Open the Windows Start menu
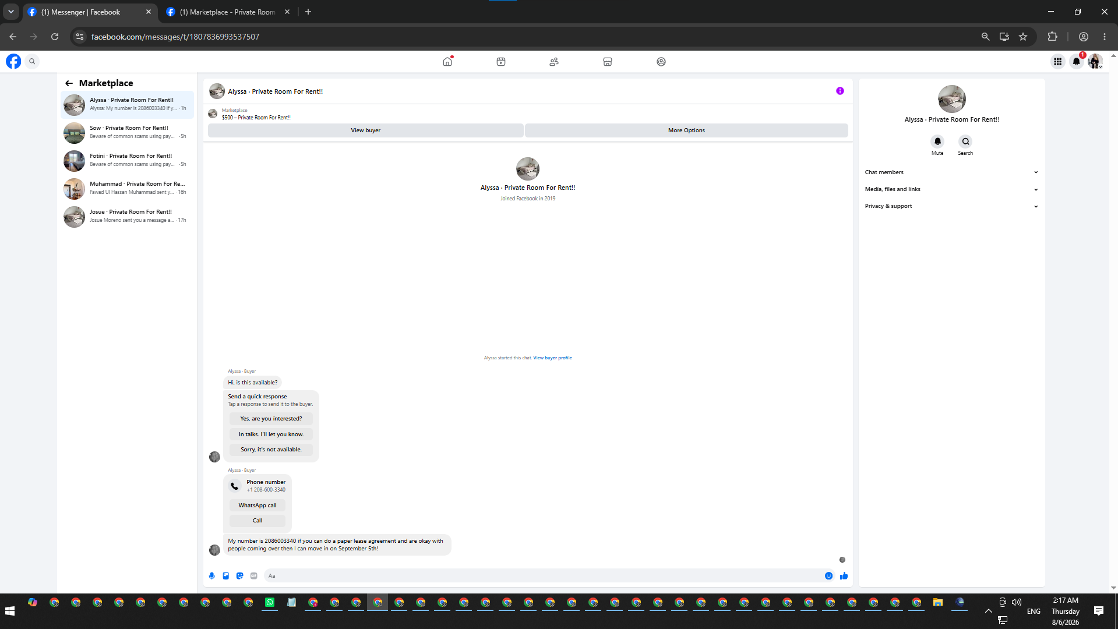 click(x=10, y=611)
